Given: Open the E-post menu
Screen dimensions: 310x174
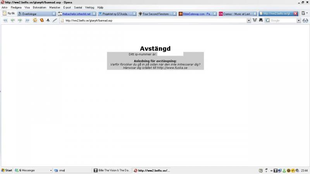Looking at the screenshot, I should click(67, 7).
